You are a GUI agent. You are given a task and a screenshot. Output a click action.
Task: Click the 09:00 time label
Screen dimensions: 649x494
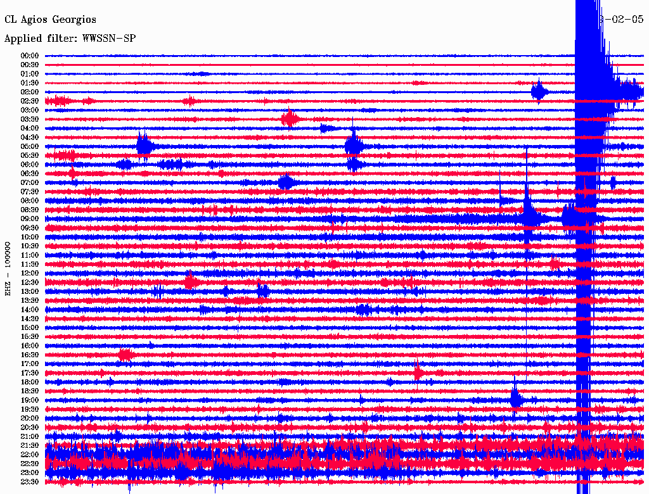tap(30, 219)
